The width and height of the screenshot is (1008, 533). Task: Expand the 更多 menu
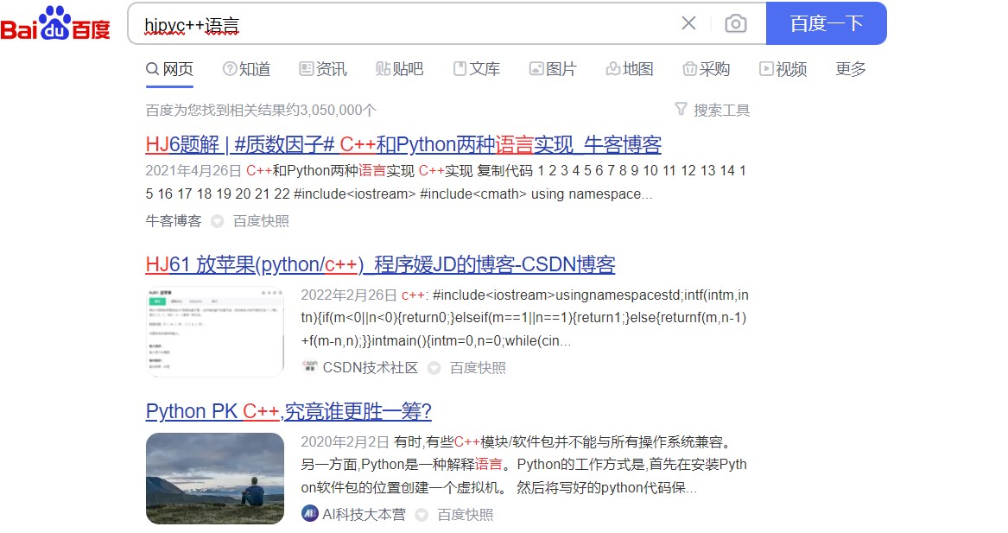tap(851, 69)
